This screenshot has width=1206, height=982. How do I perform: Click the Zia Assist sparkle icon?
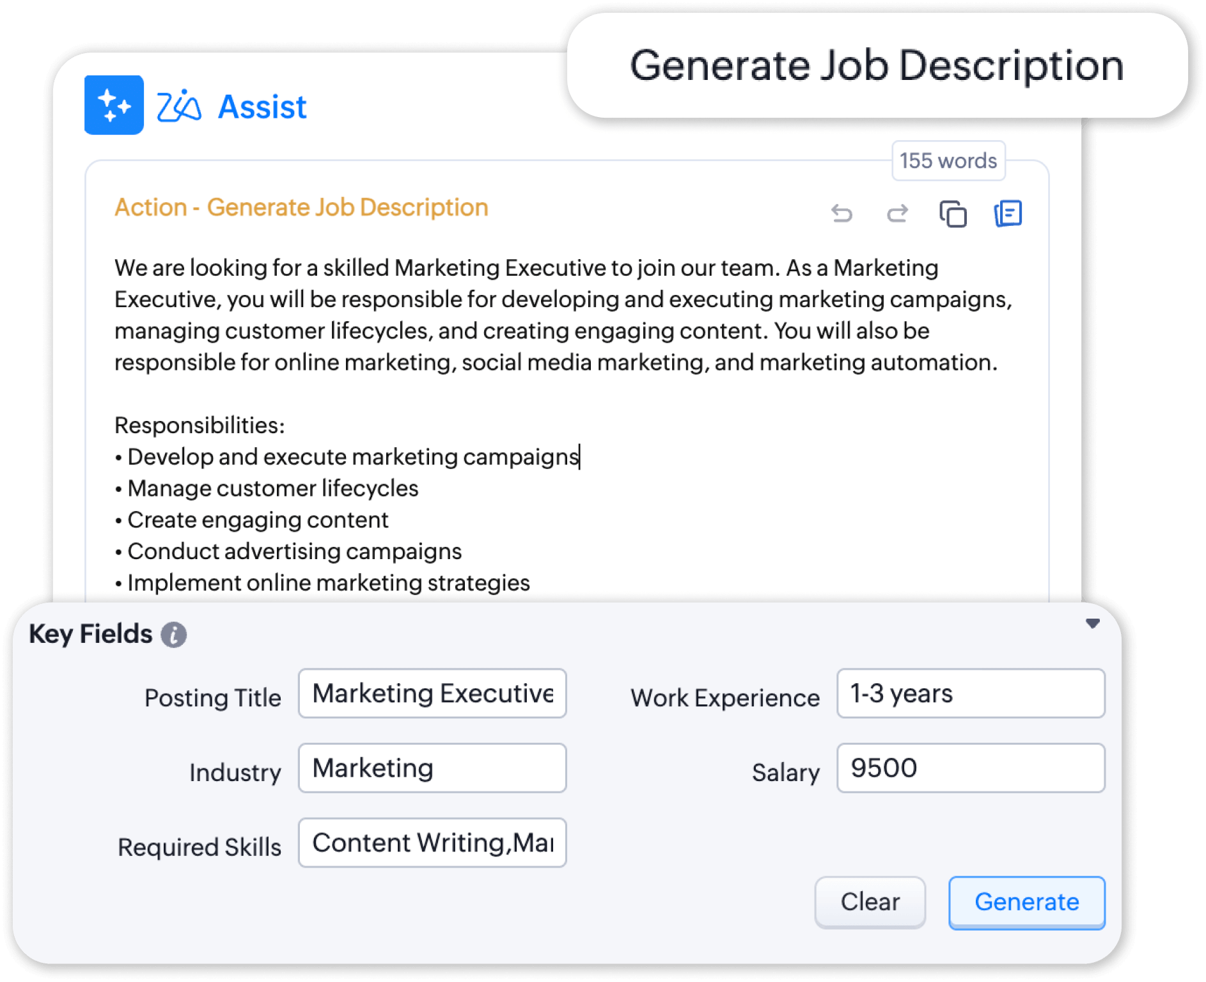(114, 105)
